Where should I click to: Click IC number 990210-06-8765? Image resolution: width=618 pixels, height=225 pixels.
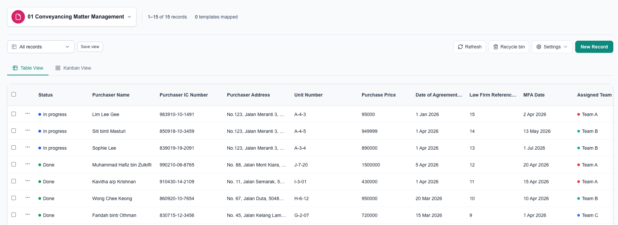(x=177, y=165)
